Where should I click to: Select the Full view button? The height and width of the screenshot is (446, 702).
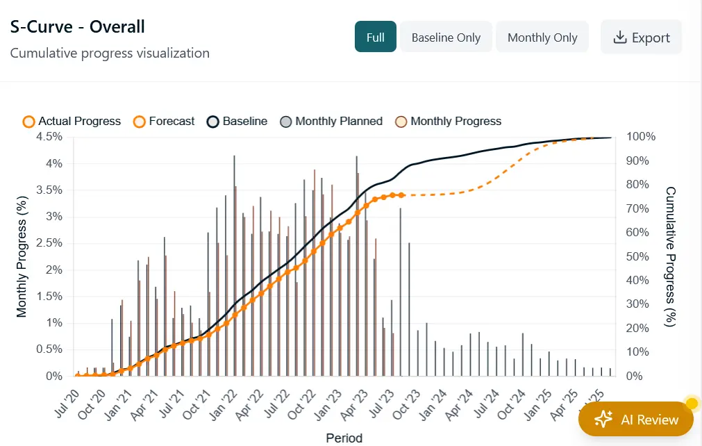(375, 37)
